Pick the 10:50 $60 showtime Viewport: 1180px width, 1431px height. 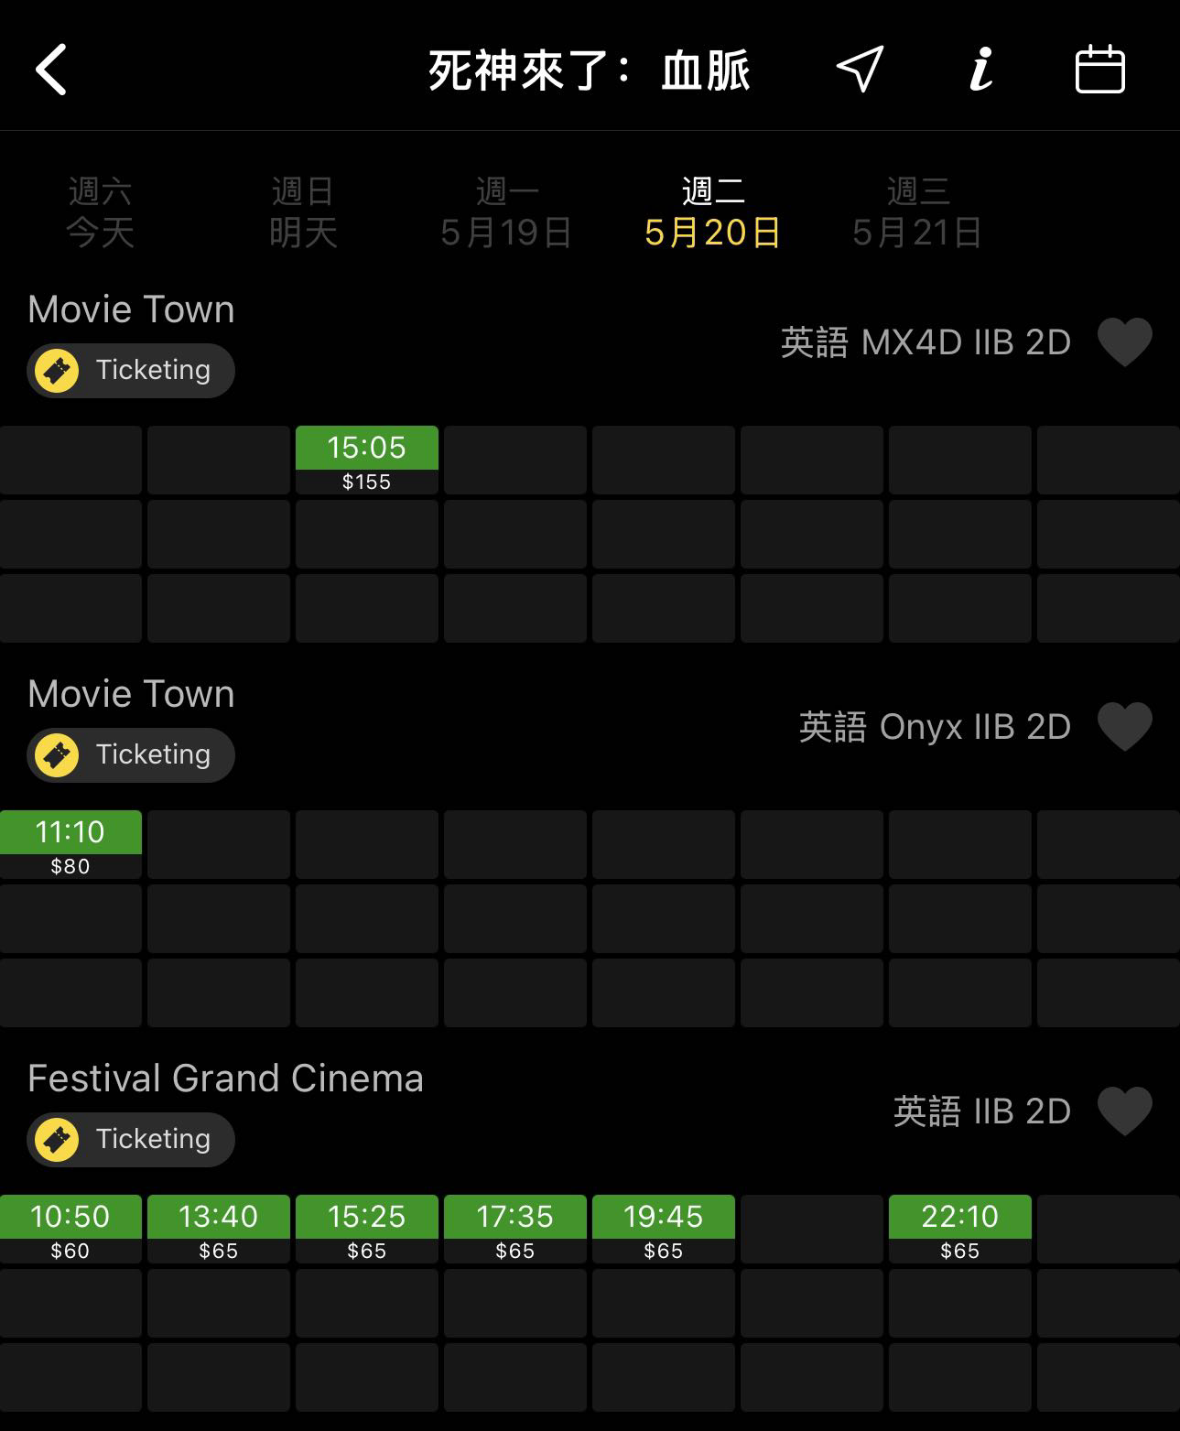[x=70, y=1229]
